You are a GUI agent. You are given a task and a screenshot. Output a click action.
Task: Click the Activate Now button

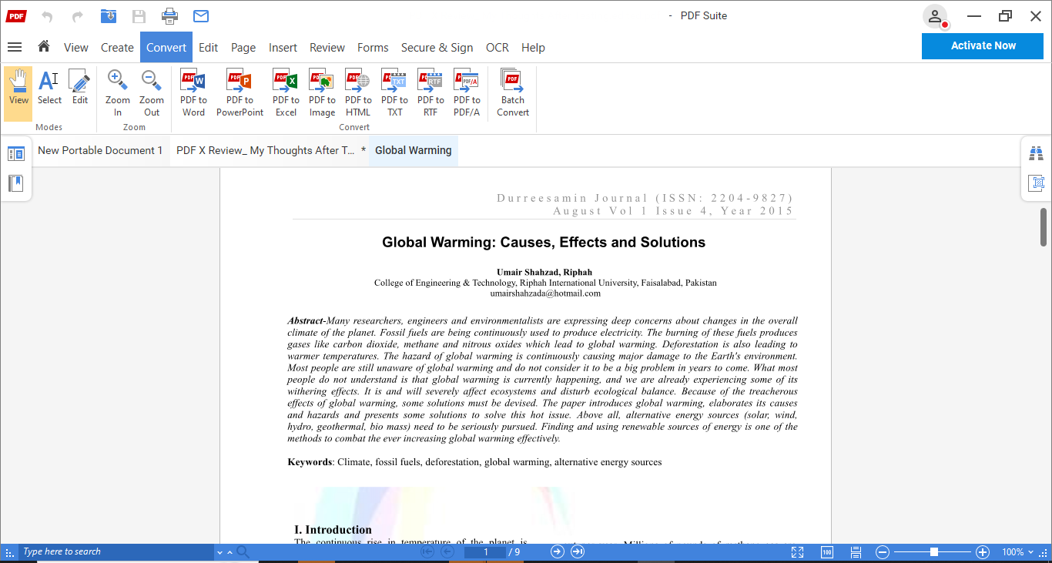982,45
